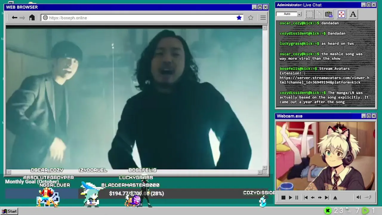Screen dimensions: 382x215
Task: Click the BLADDERMASTER9000 name label
Action: click(x=130, y=185)
